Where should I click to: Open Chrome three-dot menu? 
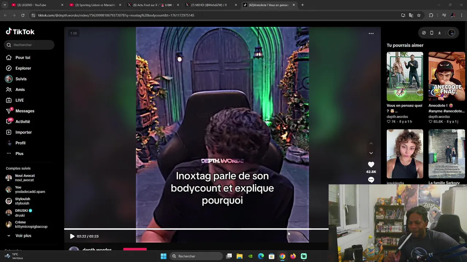click(x=462, y=15)
